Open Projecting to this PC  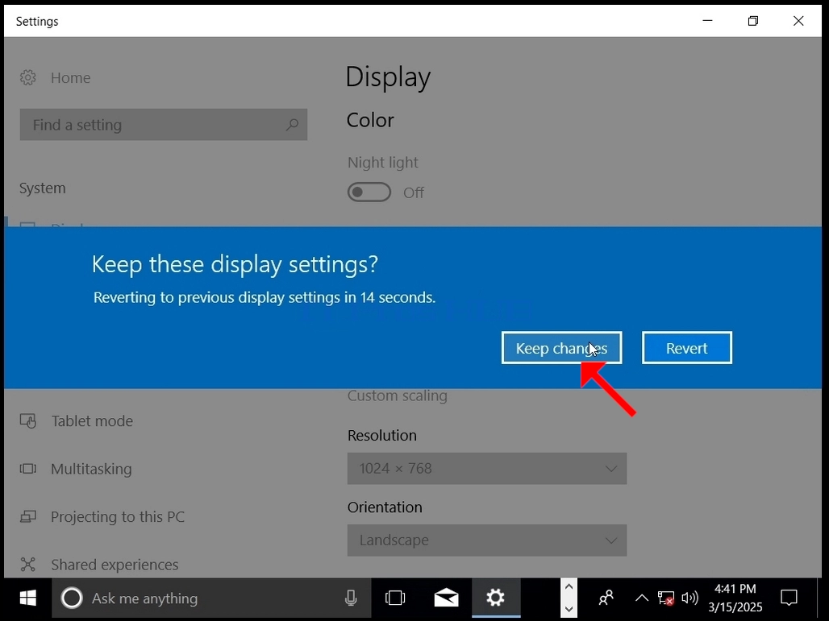pos(118,516)
